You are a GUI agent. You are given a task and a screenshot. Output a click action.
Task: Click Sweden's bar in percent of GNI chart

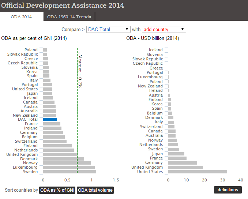(69, 172)
